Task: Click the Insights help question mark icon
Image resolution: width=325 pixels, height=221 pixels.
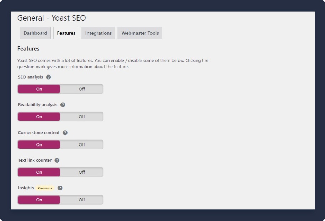Action: coord(60,188)
